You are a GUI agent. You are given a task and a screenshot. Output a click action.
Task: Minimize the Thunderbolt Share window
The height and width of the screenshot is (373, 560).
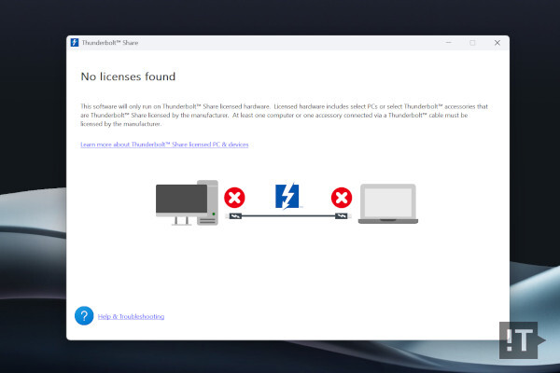pyautogui.click(x=447, y=43)
